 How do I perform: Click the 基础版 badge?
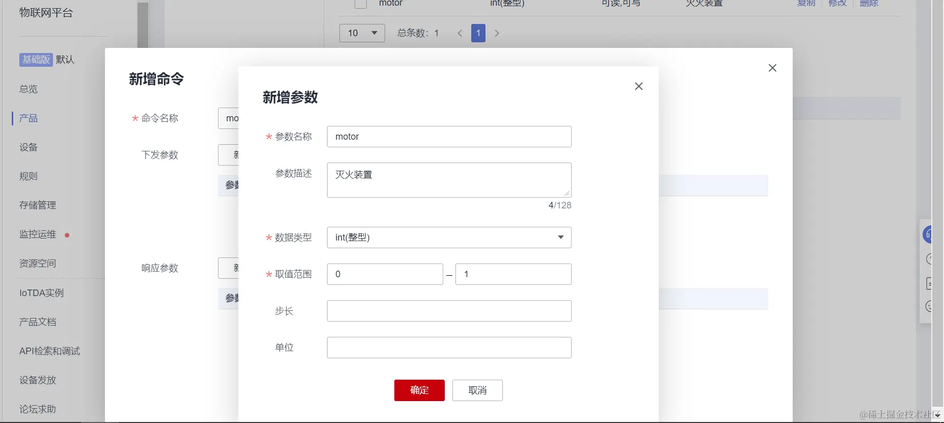pyautogui.click(x=36, y=60)
